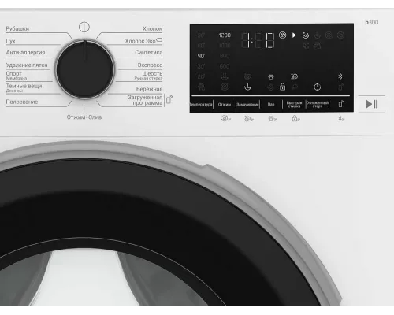Select the 30° temperature value
Viewport: 394px width, 315px height.
201,66
